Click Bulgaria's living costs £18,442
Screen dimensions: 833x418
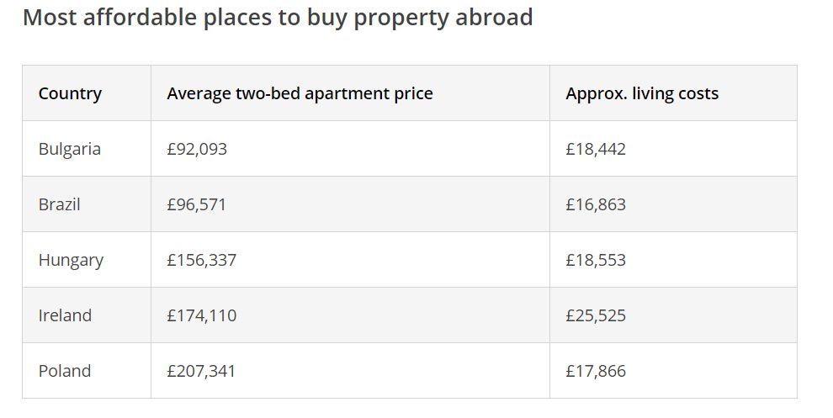click(x=596, y=149)
